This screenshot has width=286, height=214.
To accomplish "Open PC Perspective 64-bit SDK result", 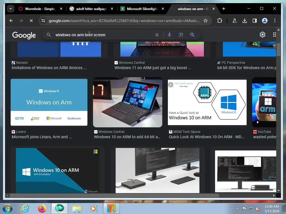I will pos(247,68).
